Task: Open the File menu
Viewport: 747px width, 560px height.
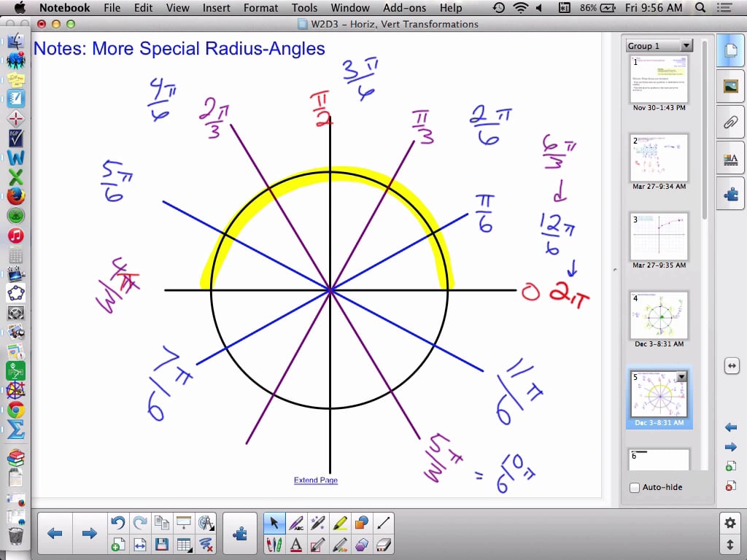Action: coord(112,7)
